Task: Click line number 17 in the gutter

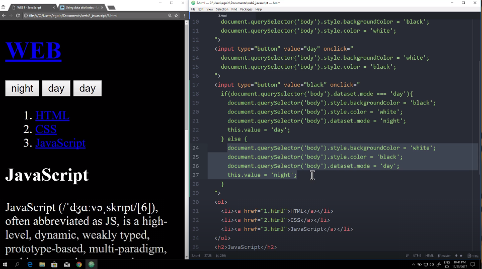Action: pyautogui.click(x=196, y=85)
